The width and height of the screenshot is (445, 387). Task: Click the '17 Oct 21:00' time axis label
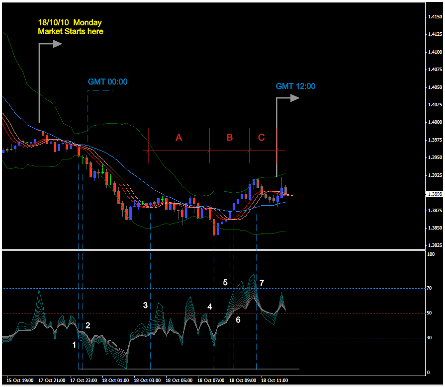[x=53, y=380]
